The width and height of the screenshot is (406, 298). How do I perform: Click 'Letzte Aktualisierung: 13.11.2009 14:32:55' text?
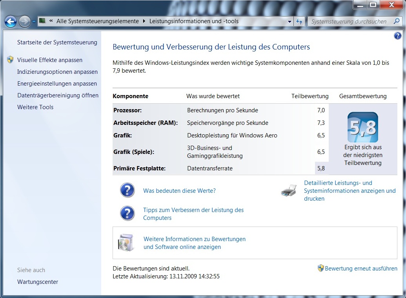[166, 276]
